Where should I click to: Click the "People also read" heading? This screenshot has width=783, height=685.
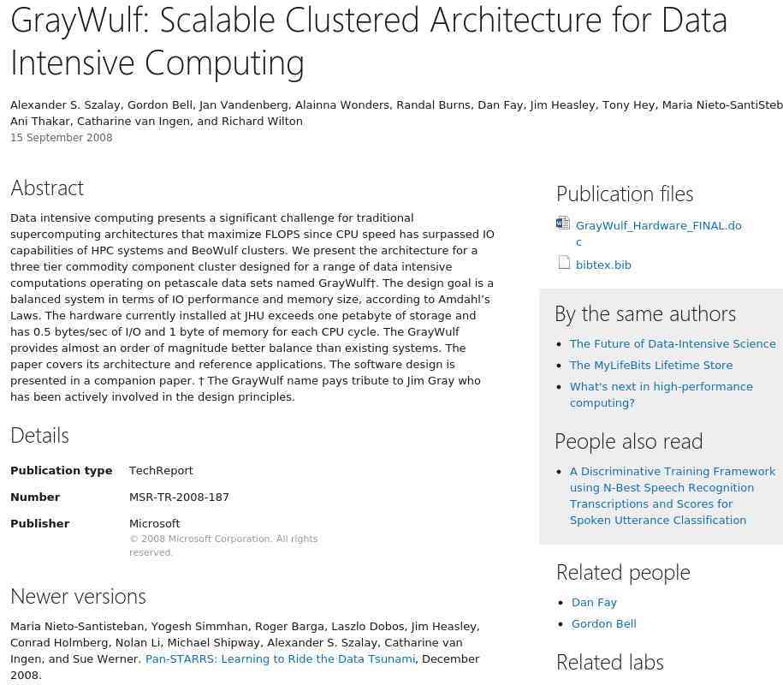tap(628, 442)
